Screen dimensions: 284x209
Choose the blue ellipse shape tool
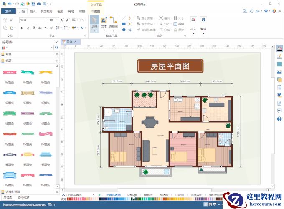point(124,30)
